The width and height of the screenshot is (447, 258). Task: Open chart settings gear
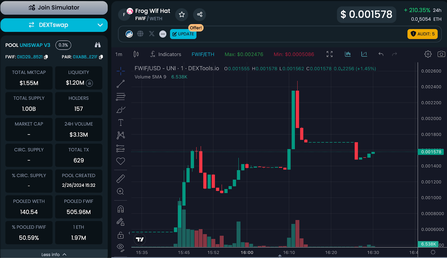tap(428, 54)
